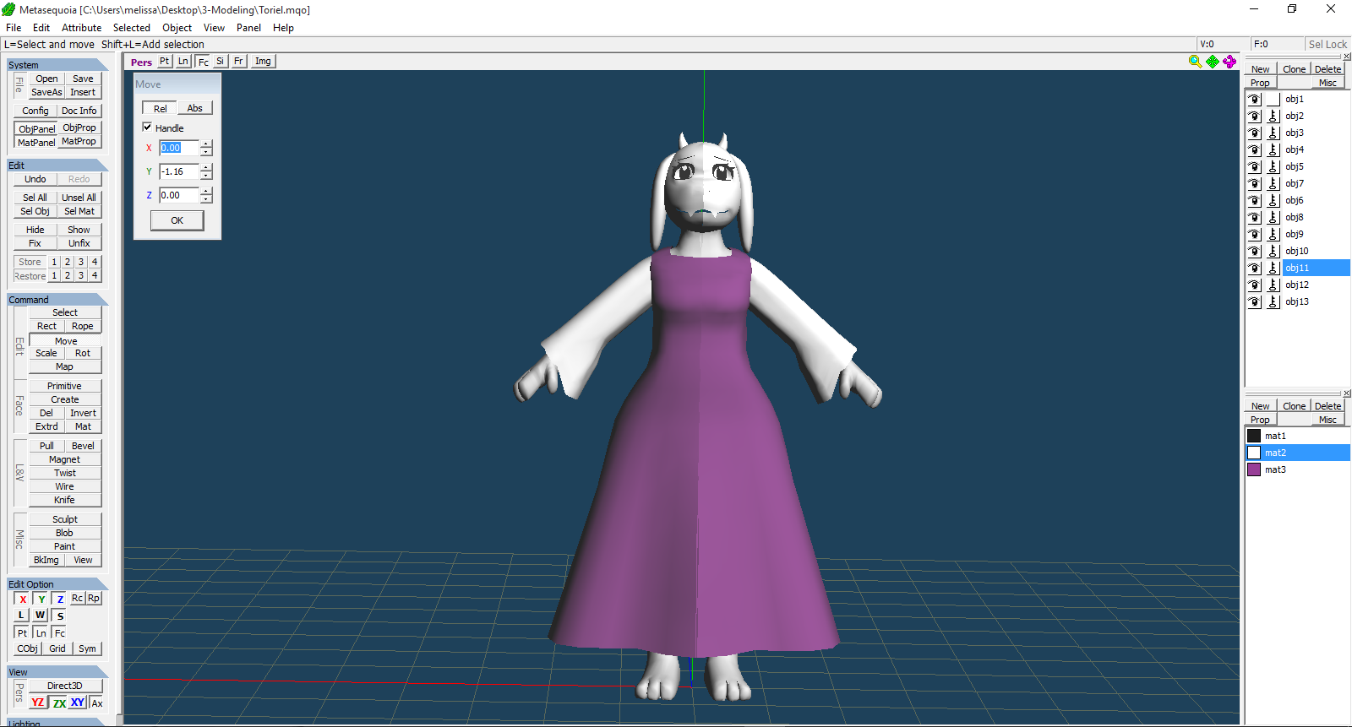The width and height of the screenshot is (1352, 727).
Task: Click the Sculpt command button
Action: point(65,519)
